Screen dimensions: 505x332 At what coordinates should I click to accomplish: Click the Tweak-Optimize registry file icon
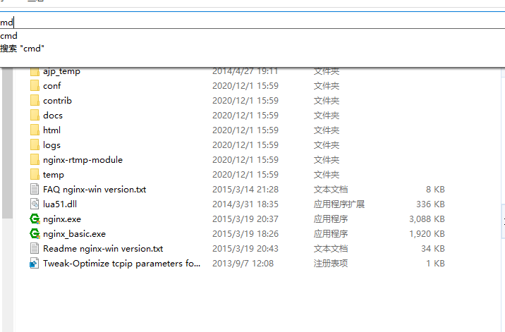[x=34, y=264]
